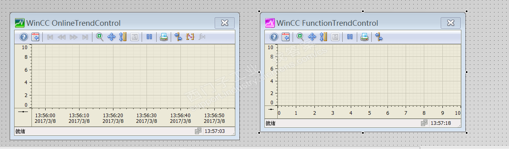Click connection status icon in FunctionTrendControl status bar
Screen dimensions: 509x149
pyautogui.click(x=424, y=123)
